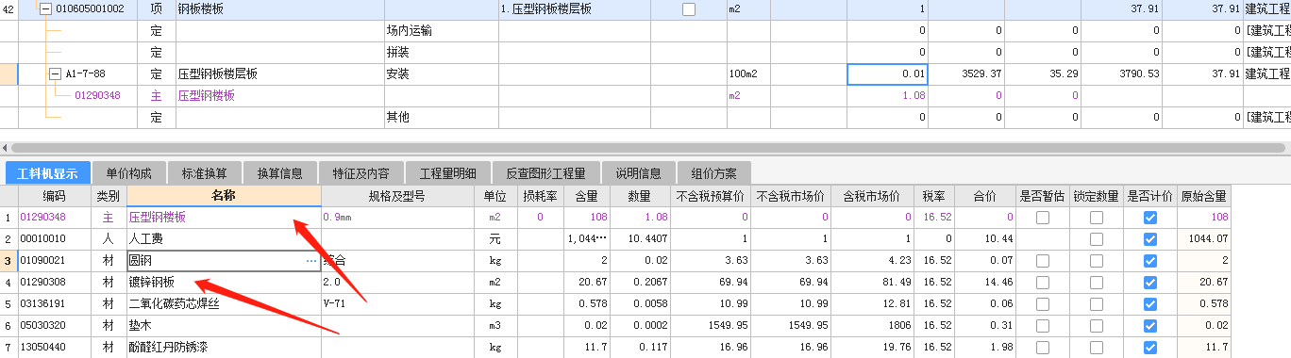1291x358 pixels.
Task: Select the 1044.07 原始含量 cell
Action: 1203,239
